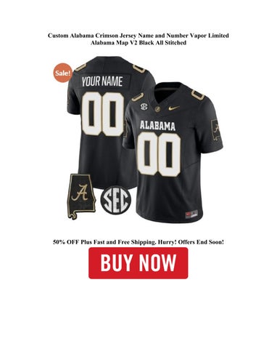Click the small script A logo on chest
269x349 pixels.
pyautogui.click(x=157, y=109)
